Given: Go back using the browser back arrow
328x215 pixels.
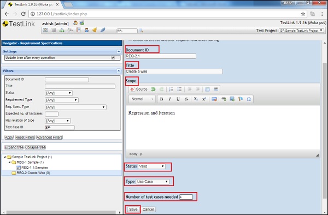Looking at the screenshot, I should [x=7, y=14].
